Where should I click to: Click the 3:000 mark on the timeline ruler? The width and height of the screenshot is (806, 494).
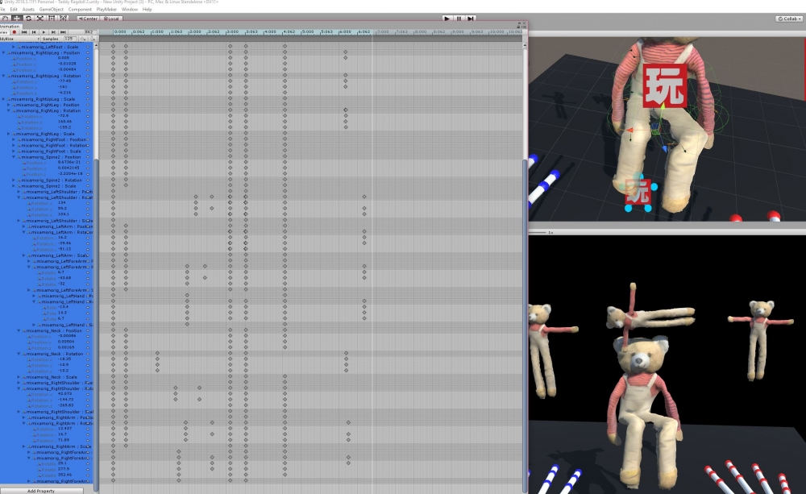point(231,32)
